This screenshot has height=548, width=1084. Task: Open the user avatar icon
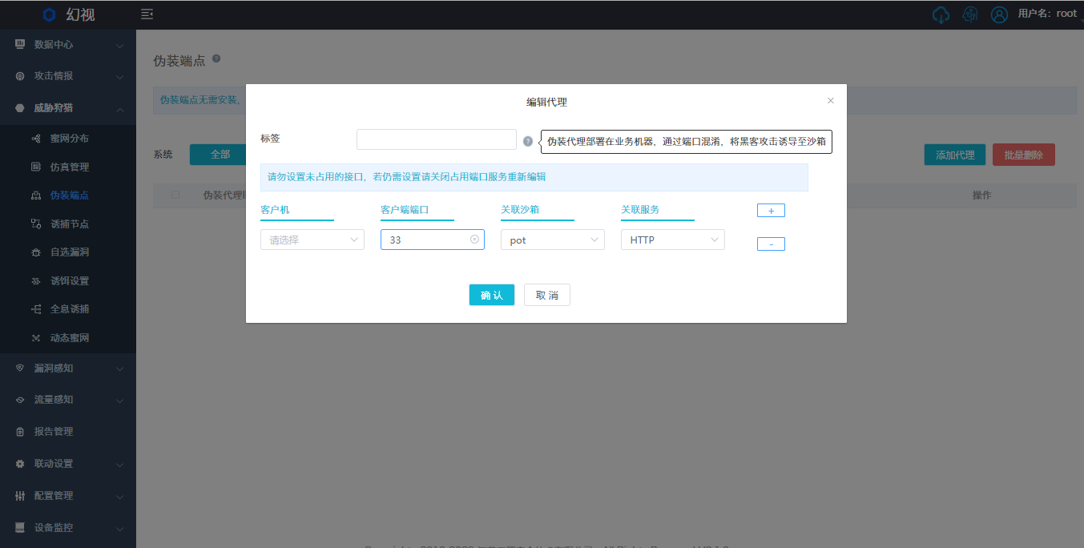pyautogui.click(x=999, y=14)
